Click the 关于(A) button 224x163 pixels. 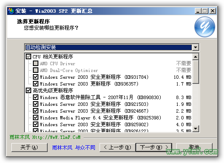coord(29,147)
